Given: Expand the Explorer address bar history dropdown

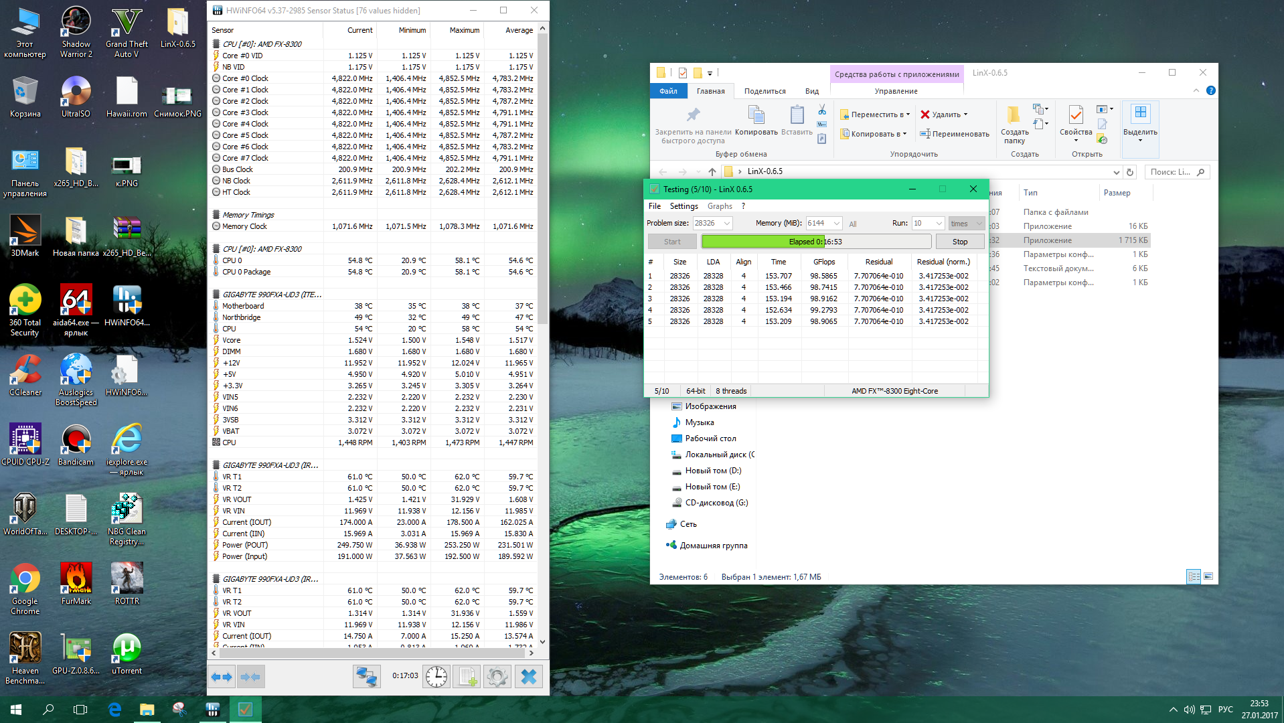Looking at the screenshot, I should tap(1116, 172).
